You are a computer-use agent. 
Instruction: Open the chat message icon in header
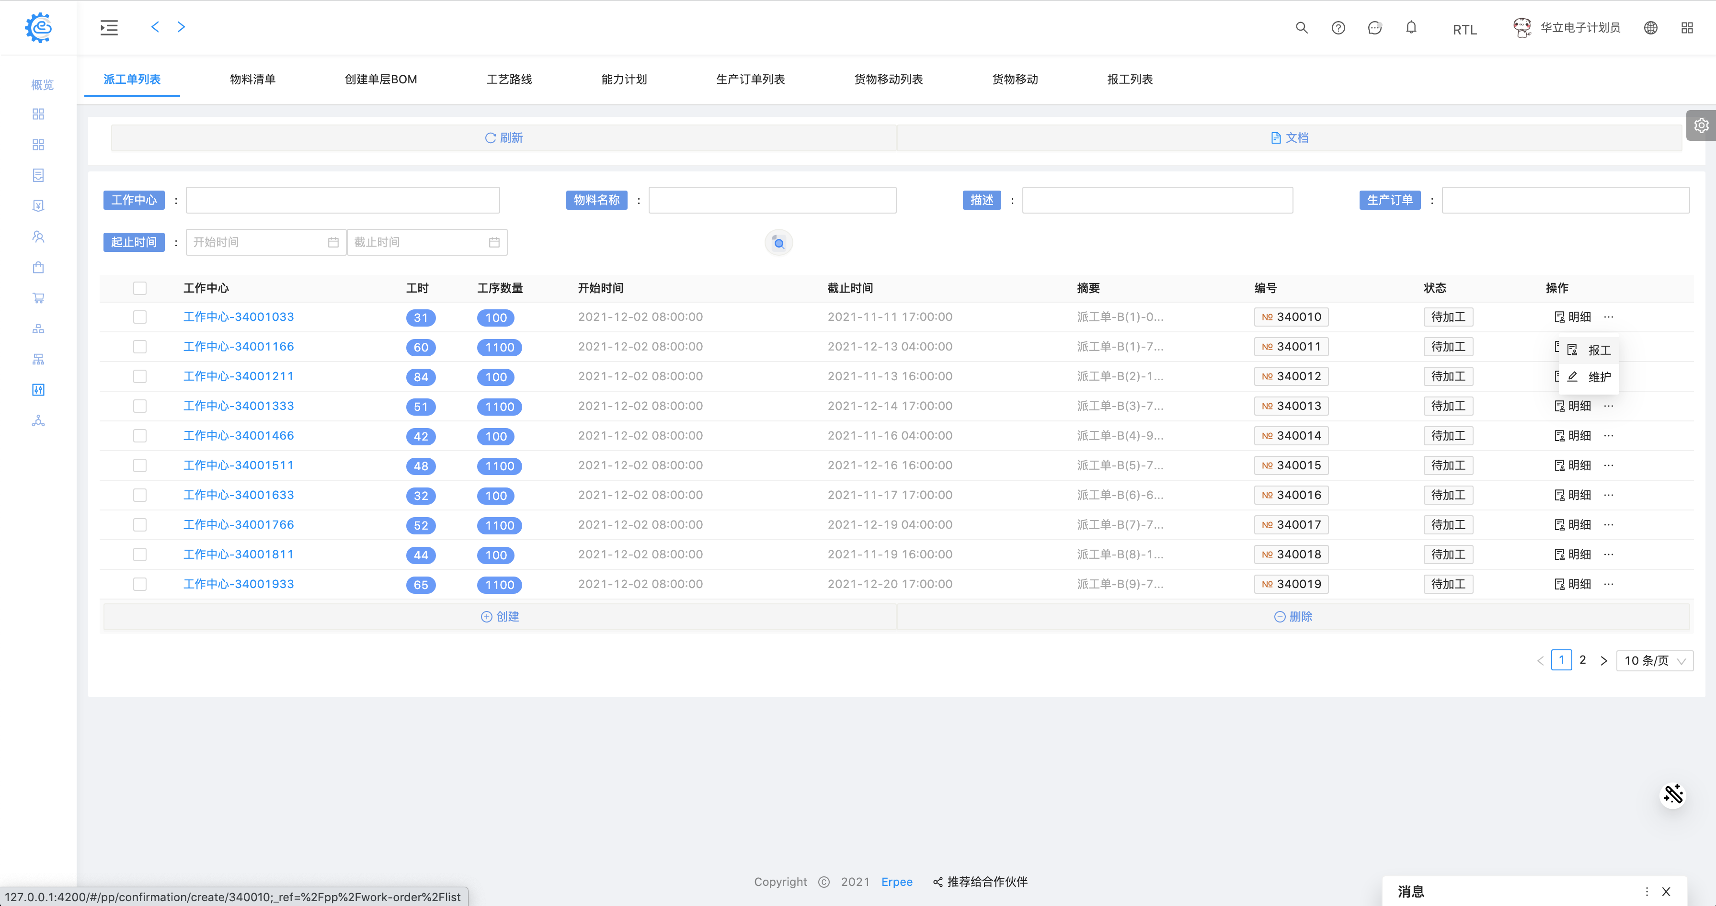(1374, 28)
